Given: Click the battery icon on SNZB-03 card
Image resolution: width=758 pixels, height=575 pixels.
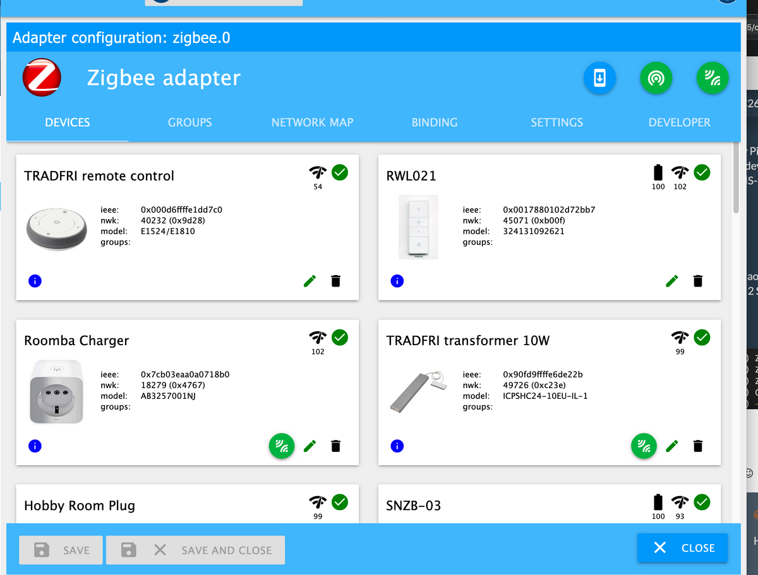Looking at the screenshot, I should tap(658, 502).
